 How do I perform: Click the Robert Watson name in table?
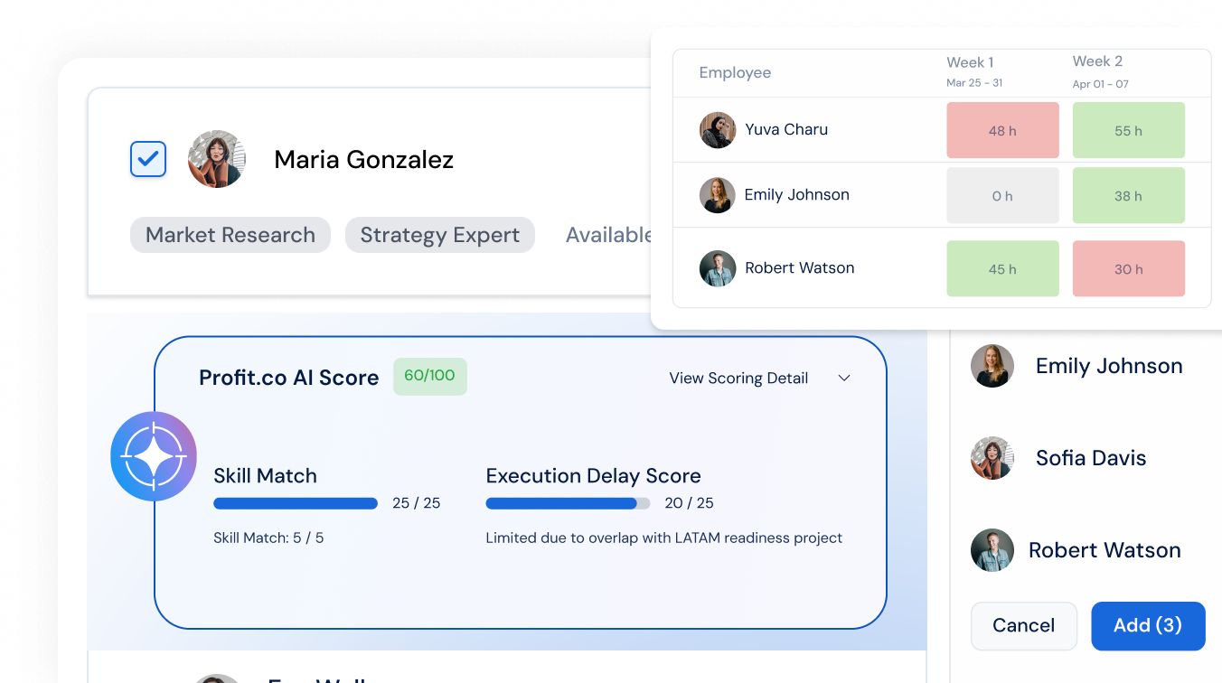pos(799,267)
